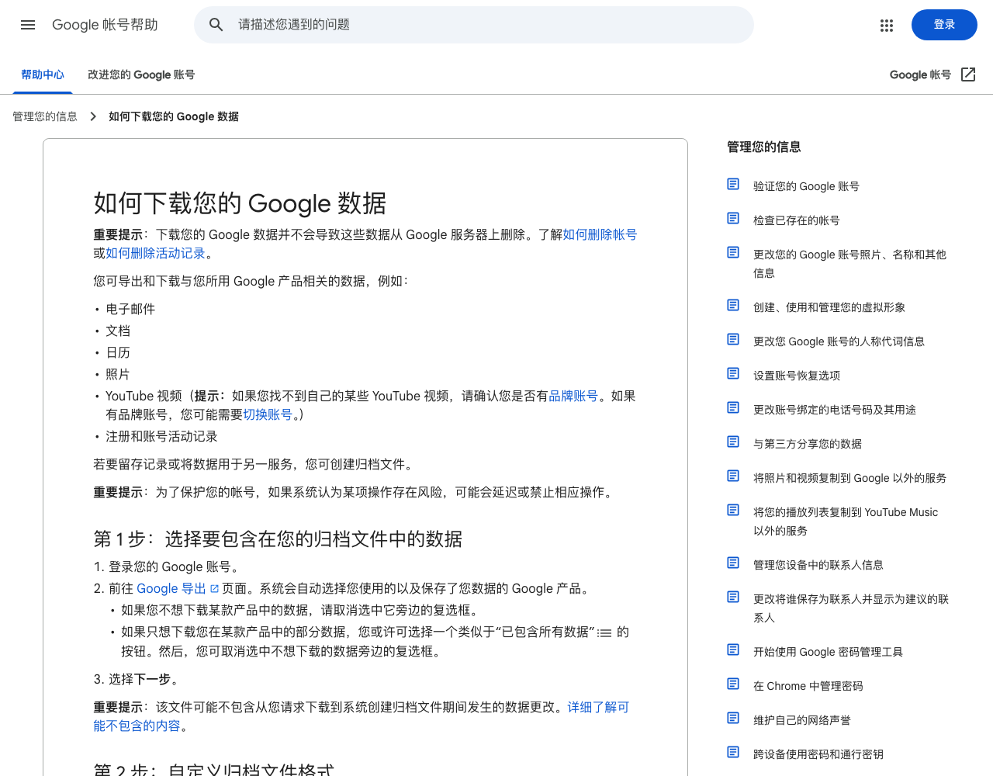Click the article icon beside 更改您 Google 账号的人称代词信息
This screenshot has width=993, height=776.
click(733, 339)
